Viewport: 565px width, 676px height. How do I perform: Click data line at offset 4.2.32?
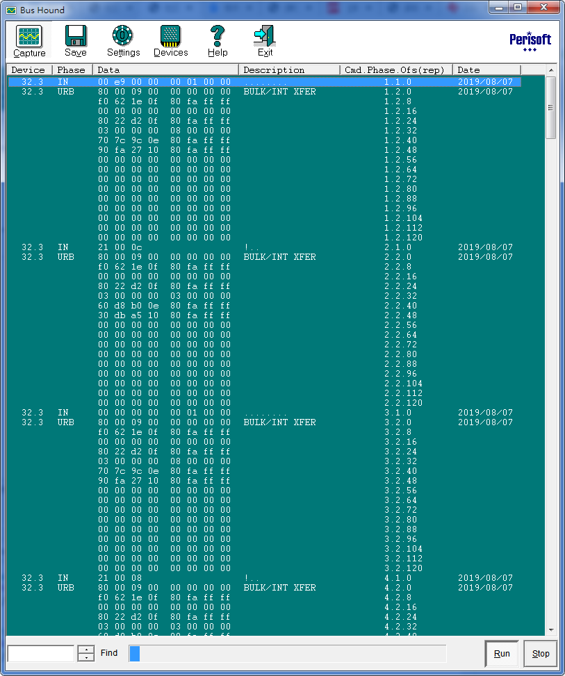[x=164, y=627]
